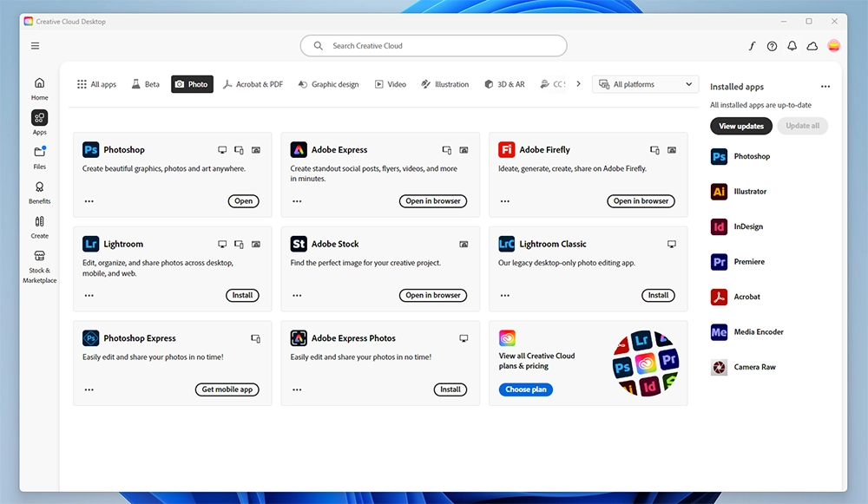This screenshot has width=868, height=504.
Task: Switch to the 3D & AR tab
Action: 504,84
